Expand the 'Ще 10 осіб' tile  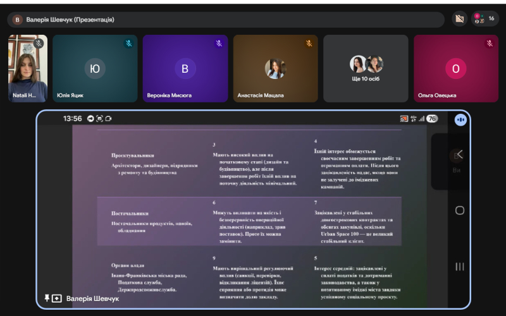[366, 68]
